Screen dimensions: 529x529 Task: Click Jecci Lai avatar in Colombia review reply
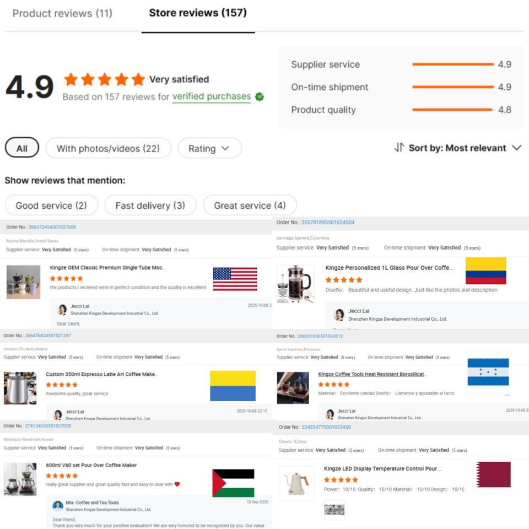[339, 315]
